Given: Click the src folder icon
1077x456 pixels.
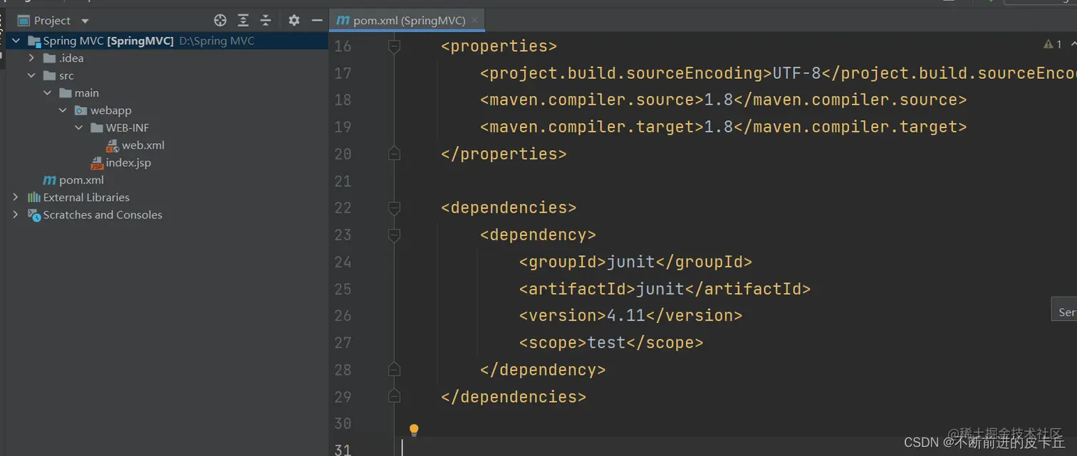Looking at the screenshot, I should (x=50, y=75).
